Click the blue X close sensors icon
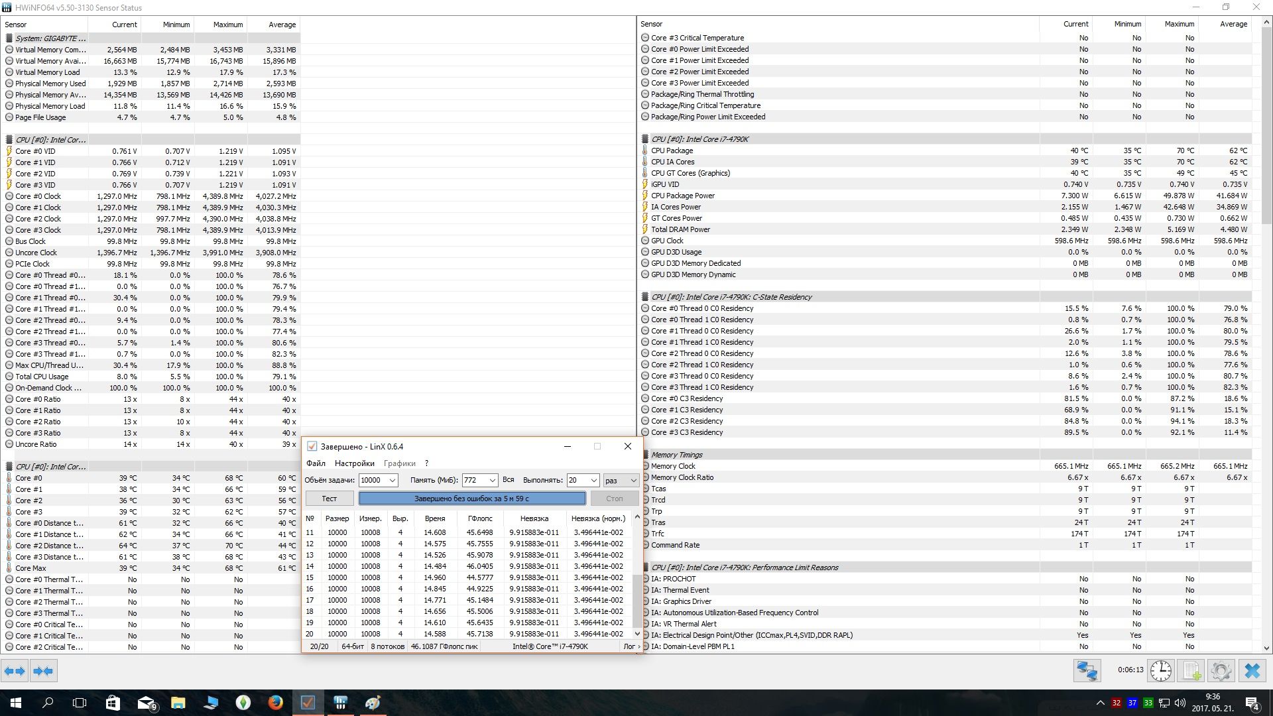Screen dimensions: 1273x716 point(1252,671)
